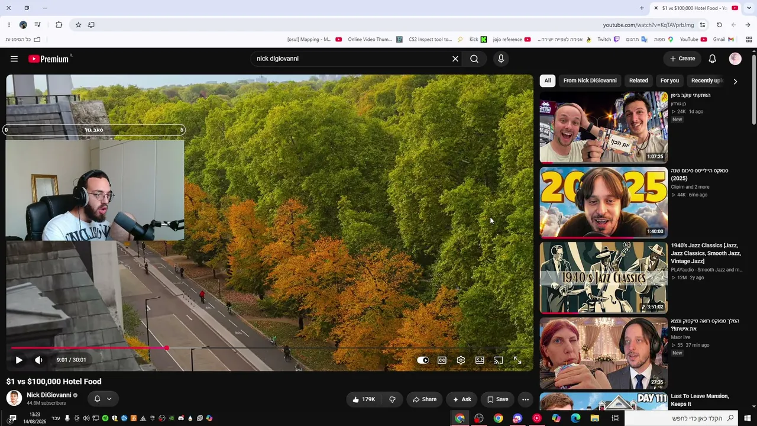The height and width of the screenshot is (426, 757).
Task: Open PLAYaudio channel under the jazz video
Action: tap(706, 269)
